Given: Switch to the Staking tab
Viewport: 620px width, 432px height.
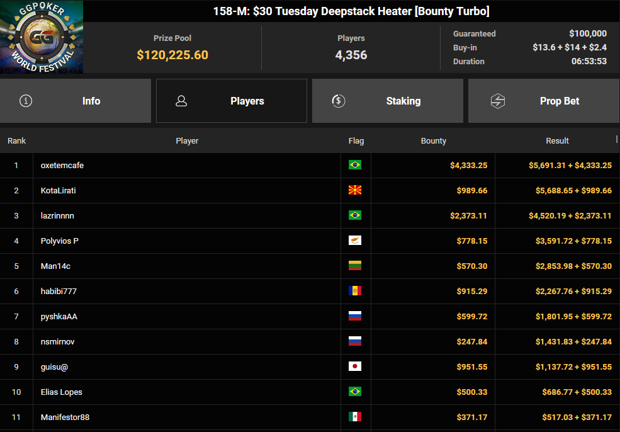Looking at the screenshot, I should pos(387,101).
